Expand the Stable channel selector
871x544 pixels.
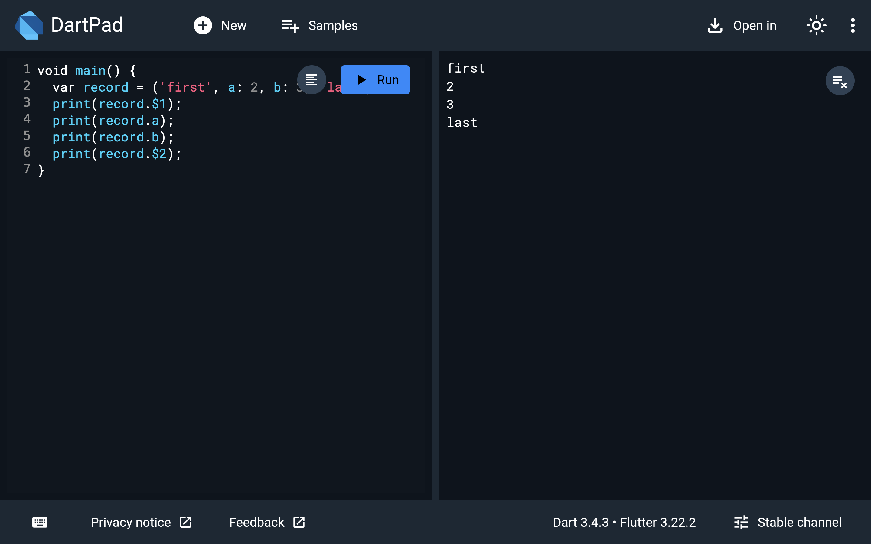(788, 522)
